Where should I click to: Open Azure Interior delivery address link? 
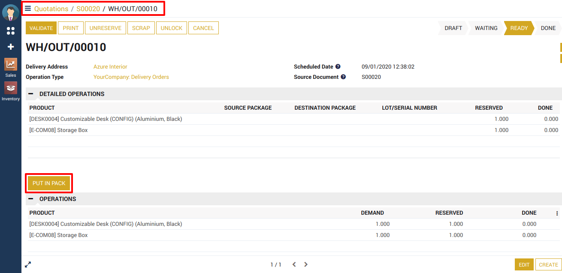(x=110, y=67)
